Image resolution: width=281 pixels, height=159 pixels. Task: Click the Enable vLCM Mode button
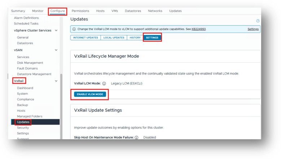(90, 94)
